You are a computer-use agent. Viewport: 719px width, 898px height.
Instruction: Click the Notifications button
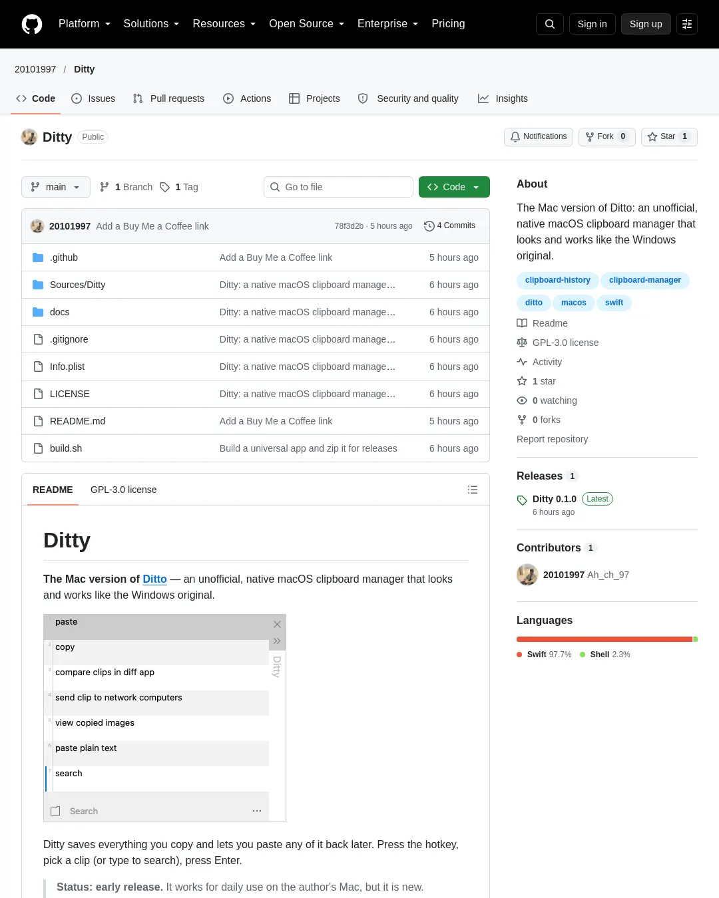click(539, 136)
